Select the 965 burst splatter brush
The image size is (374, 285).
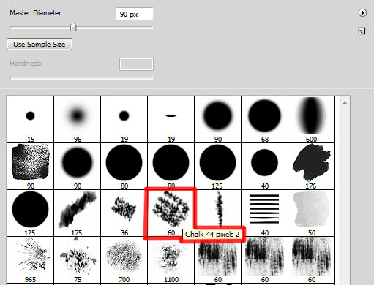pyautogui.click(x=30, y=259)
